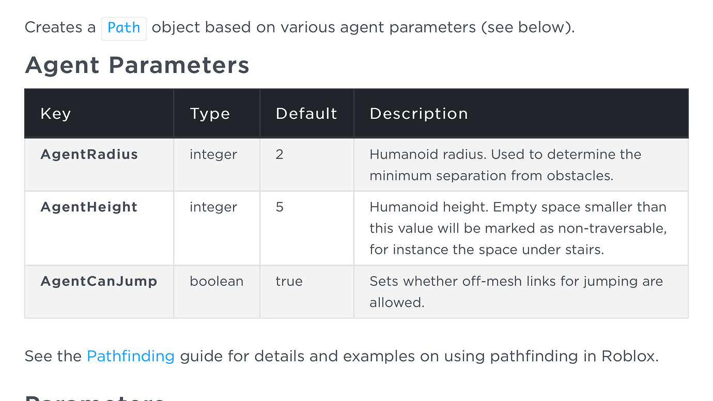Click the off-mesh links description text
This screenshot has width=713, height=401.
516,291
